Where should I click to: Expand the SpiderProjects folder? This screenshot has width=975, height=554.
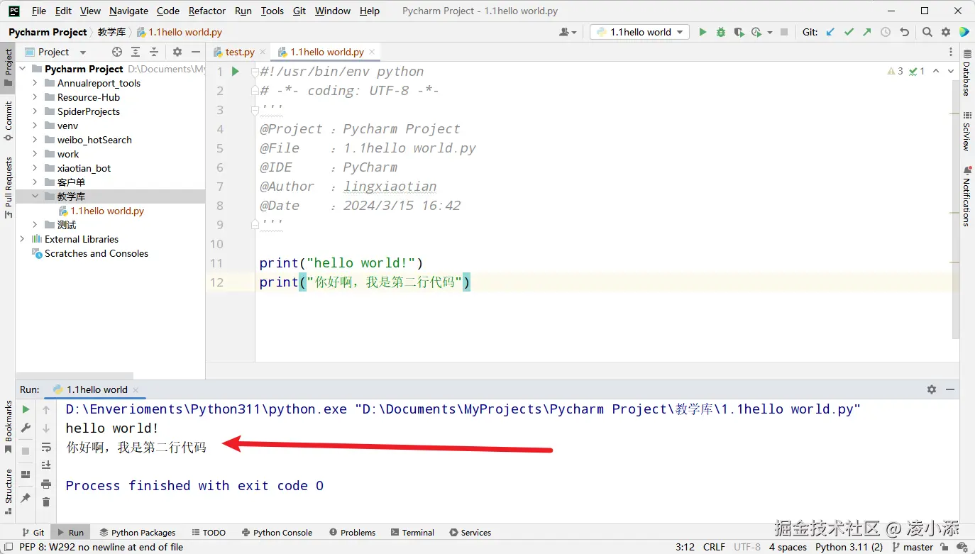click(x=35, y=111)
